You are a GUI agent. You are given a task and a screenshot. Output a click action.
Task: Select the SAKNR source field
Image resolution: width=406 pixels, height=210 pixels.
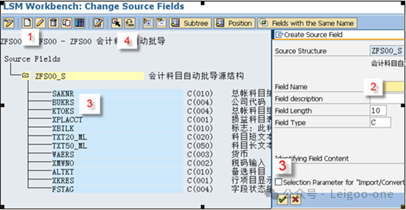tap(63, 94)
